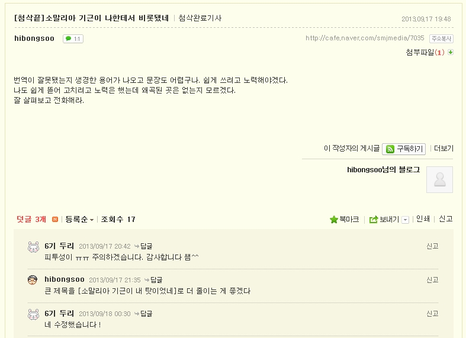Click the 구독하기 RSS subscribe button
Image resolution: width=466 pixels, height=338 pixels.
coord(404,149)
